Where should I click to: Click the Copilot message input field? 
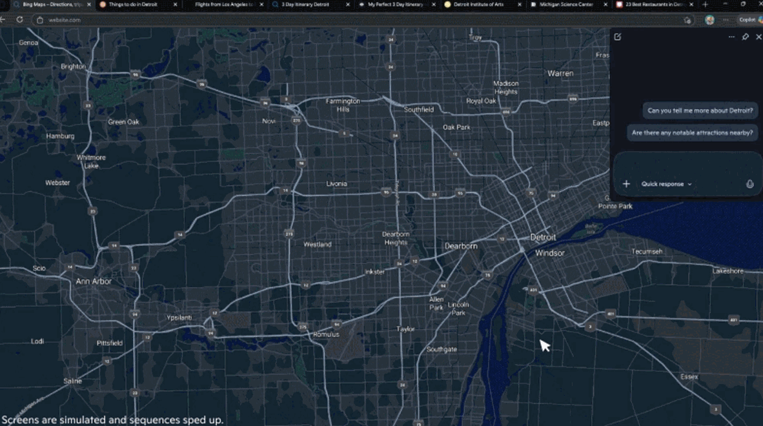coord(687,165)
